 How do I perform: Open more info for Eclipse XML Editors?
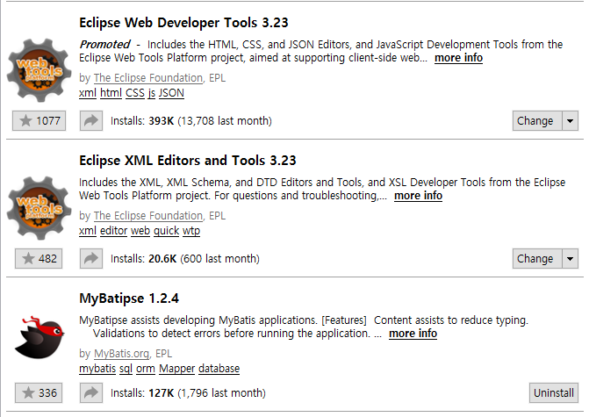(418, 196)
